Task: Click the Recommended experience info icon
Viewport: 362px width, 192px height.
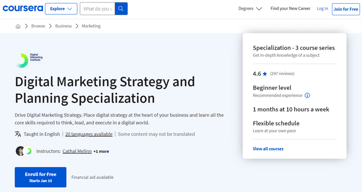Action: click(x=307, y=95)
